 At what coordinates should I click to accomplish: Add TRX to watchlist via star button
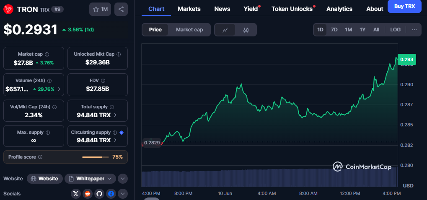pyautogui.click(x=100, y=9)
